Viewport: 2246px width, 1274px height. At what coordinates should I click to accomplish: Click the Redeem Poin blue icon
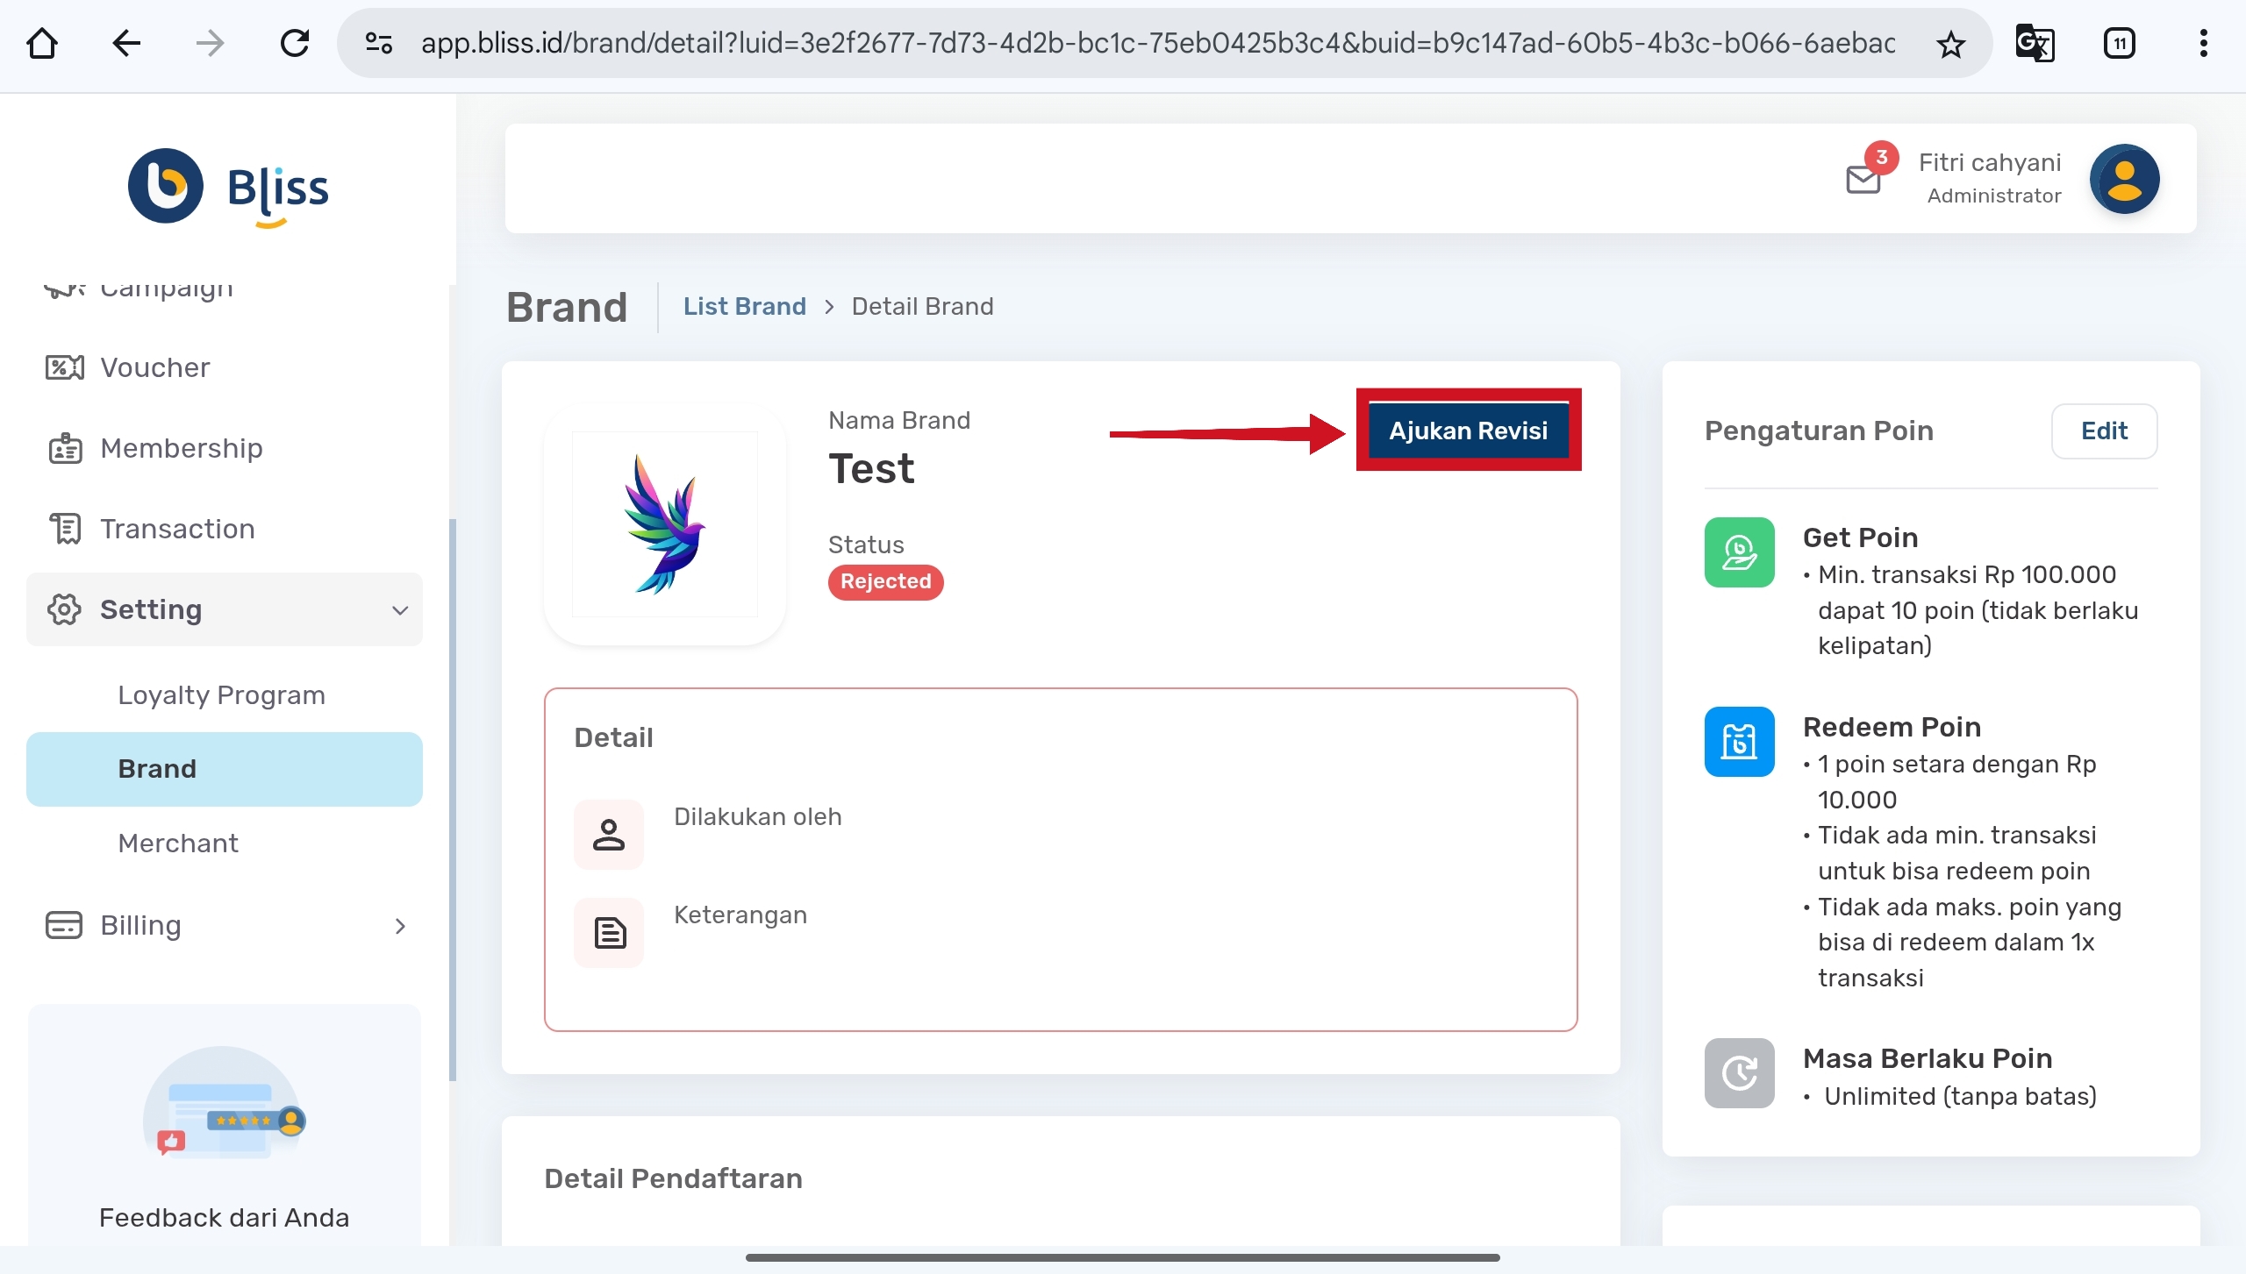(x=1739, y=742)
